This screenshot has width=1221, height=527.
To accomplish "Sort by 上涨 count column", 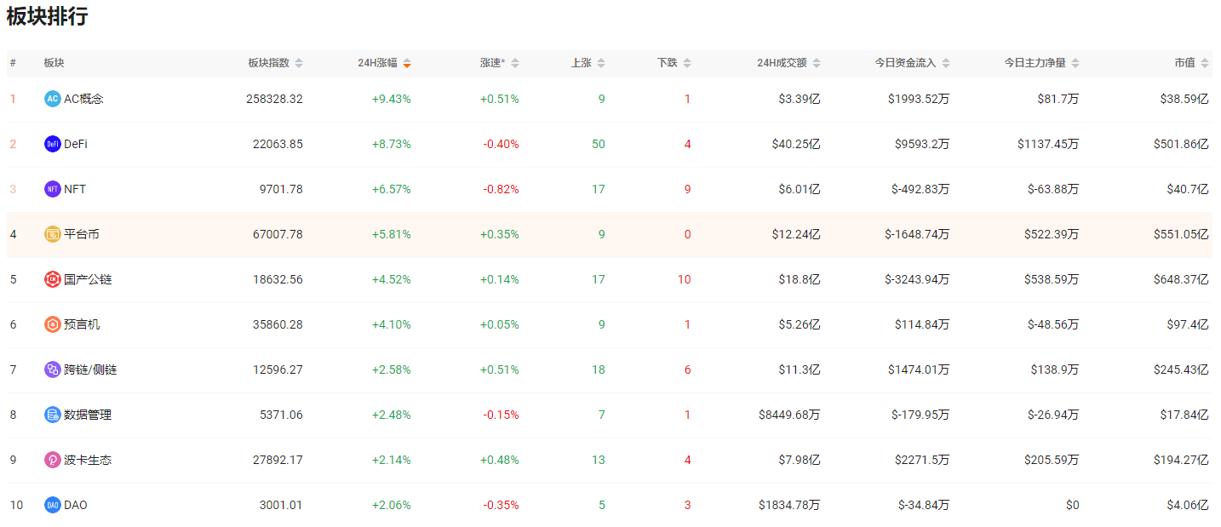I will [x=588, y=63].
